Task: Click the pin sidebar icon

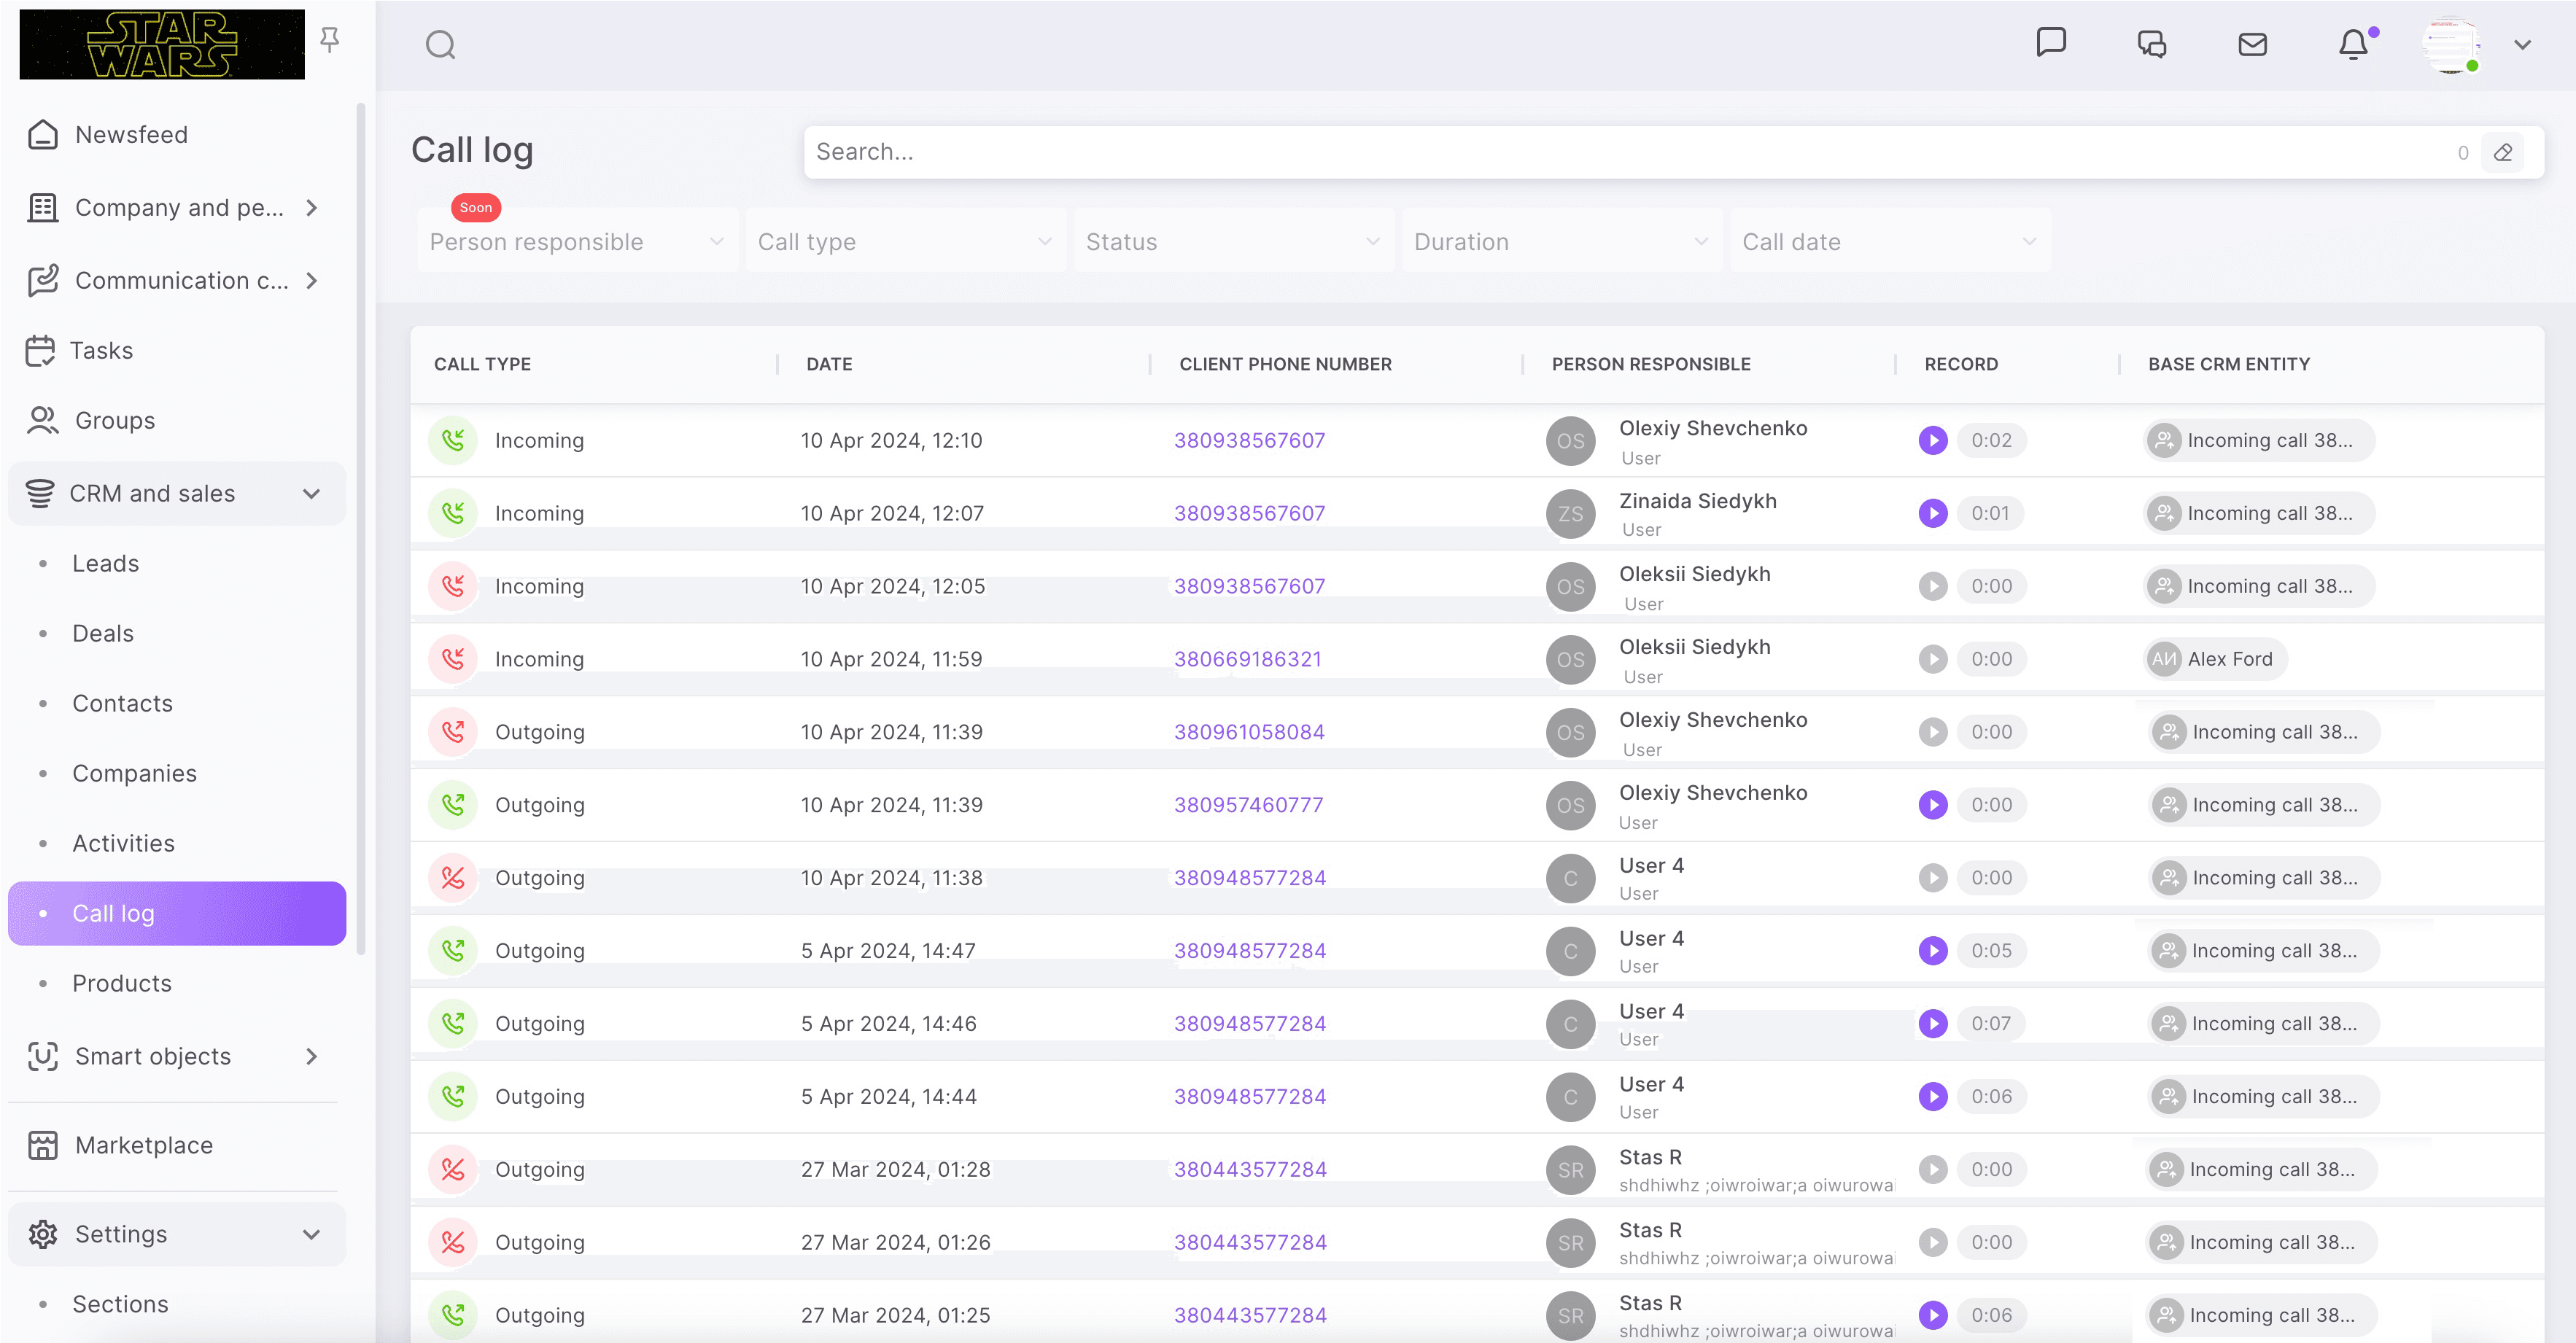Action: click(x=329, y=40)
